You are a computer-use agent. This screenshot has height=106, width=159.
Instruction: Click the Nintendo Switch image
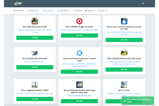[79, 85]
